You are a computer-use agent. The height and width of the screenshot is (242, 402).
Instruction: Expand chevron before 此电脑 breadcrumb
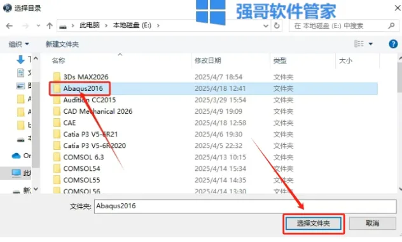coord(73,25)
